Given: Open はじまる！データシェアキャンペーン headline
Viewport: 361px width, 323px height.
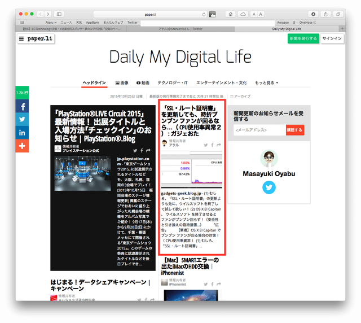Looking at the screenshot, I should pyautogui.click(x=100, y=285).
